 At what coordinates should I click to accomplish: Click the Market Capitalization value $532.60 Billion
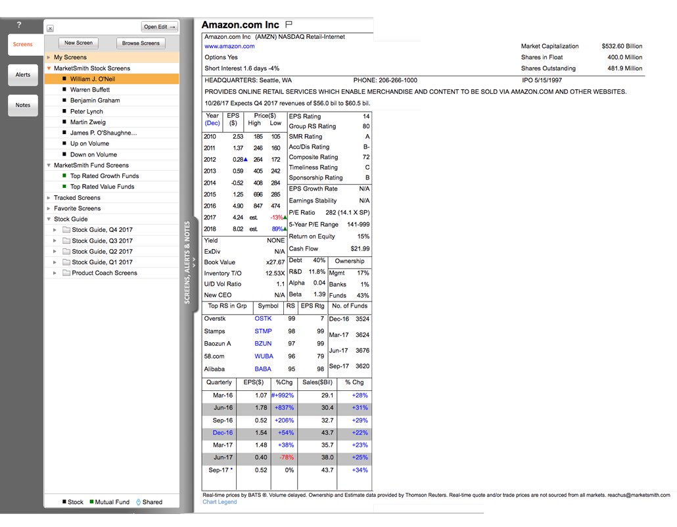(622, 46)
